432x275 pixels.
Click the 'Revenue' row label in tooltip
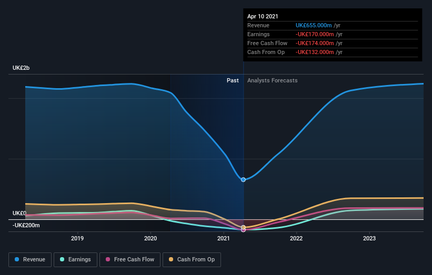[x=258, y=25]
